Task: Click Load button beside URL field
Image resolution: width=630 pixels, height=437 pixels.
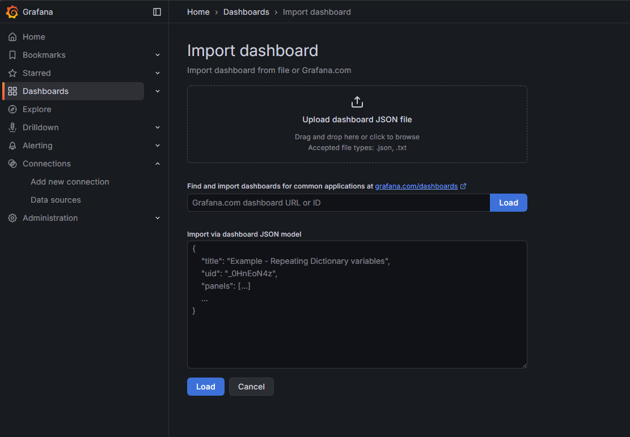Action: coord(508,203)
